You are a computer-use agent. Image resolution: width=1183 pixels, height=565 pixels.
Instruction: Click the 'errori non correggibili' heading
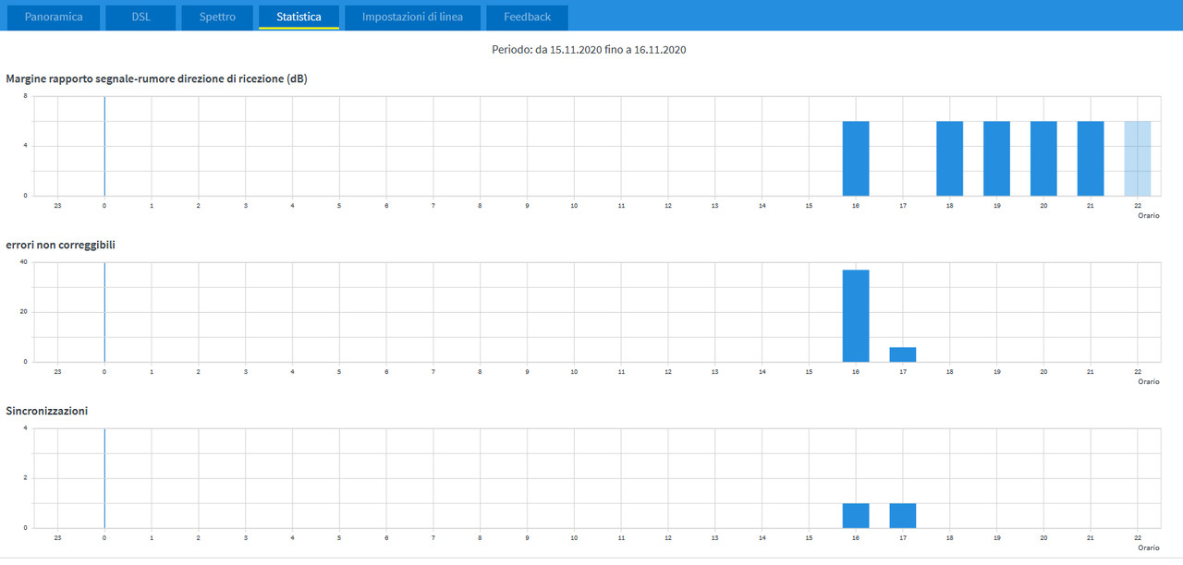coord(60,245)
